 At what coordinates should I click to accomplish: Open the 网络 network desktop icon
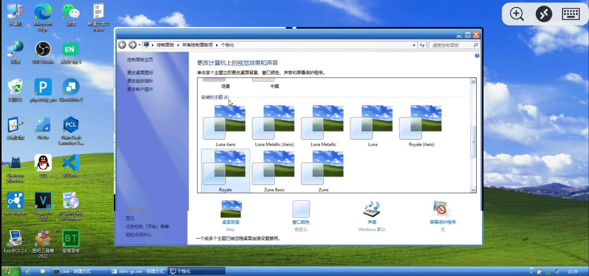(x=15, y=53)
